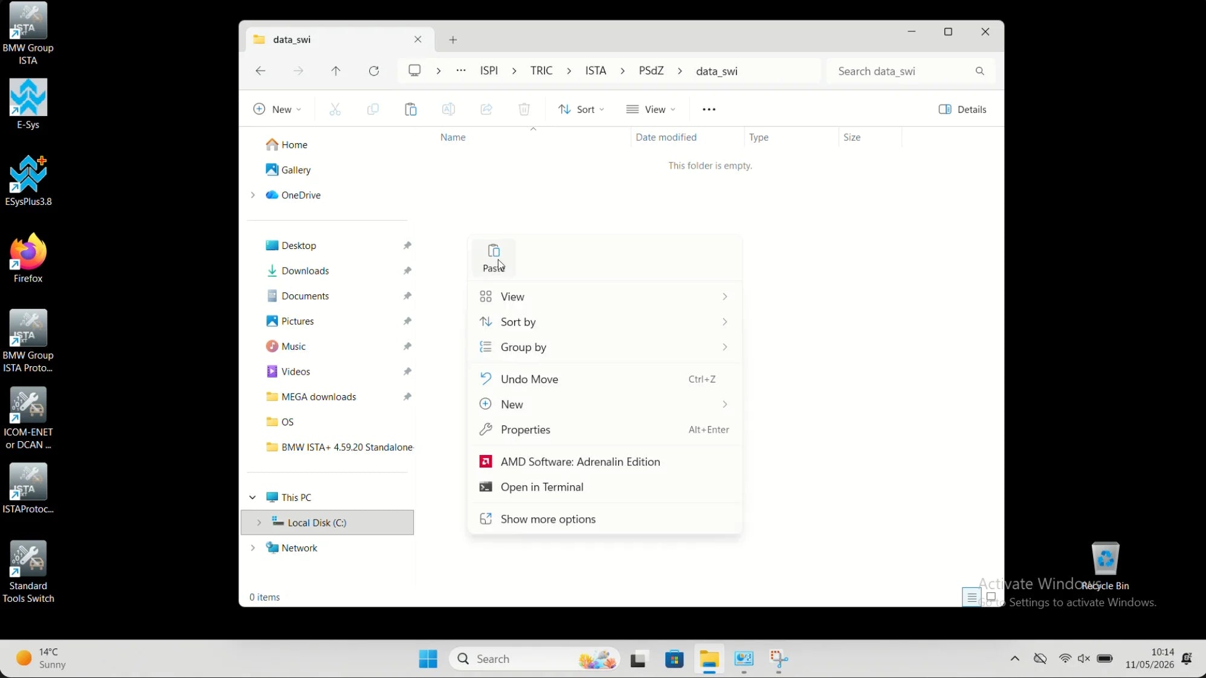1206x678 pixels.
Task: Select the Firefox desktop icon
Action: [28, 258]
